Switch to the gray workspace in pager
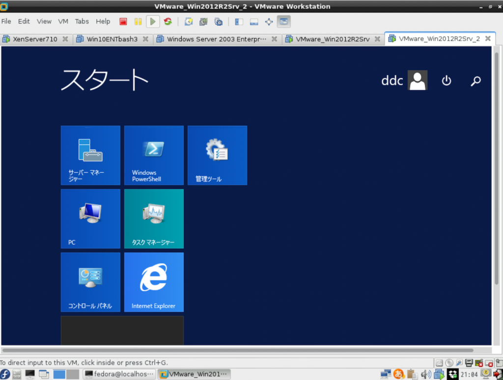The width and height of the screenshot is (503, 380). (x=73, y=374)
